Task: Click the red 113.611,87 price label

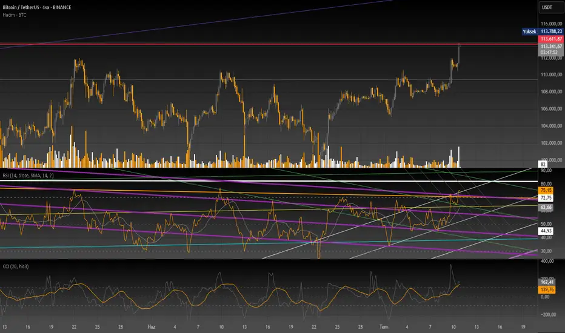Action: pos(551,39)
